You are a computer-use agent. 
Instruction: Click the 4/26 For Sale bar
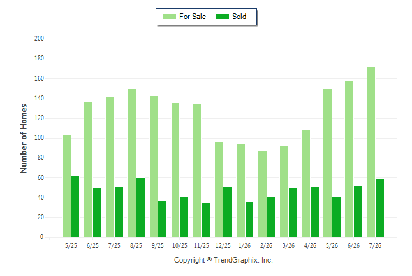pyautogui.click(x=306, y=184)
